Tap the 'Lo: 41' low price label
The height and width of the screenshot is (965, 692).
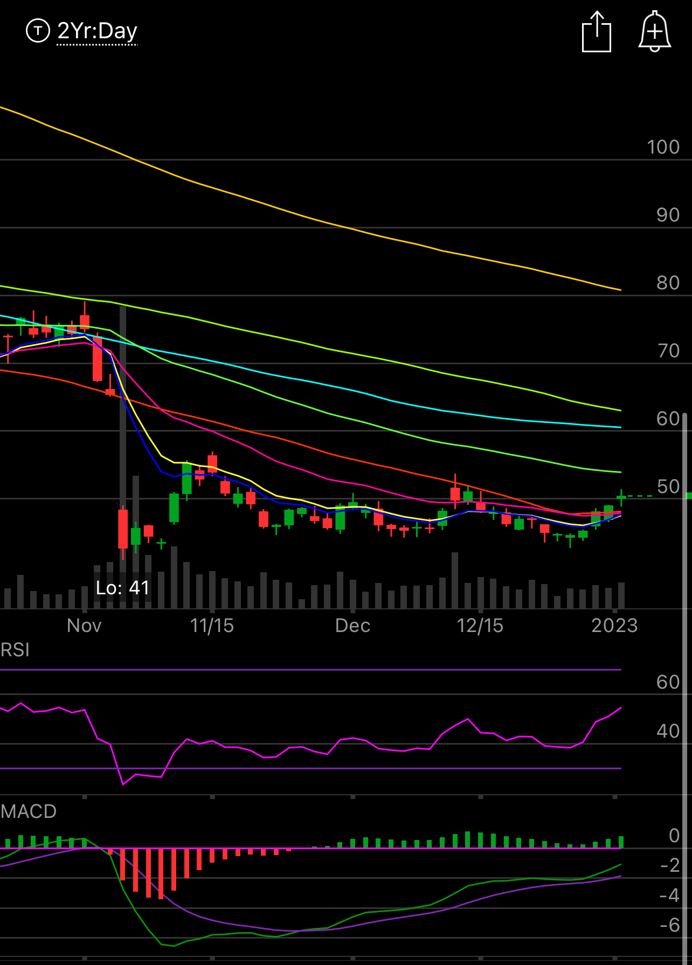(123, 588)
